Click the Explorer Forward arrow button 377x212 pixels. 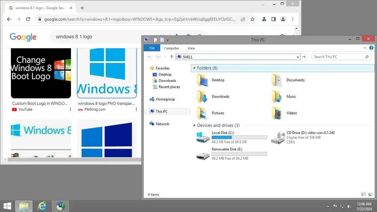(158, 57)
